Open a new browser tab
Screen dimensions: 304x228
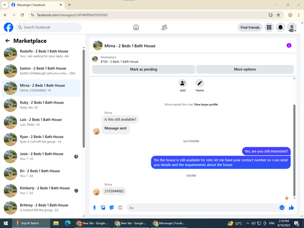click(x=69, y=5)
